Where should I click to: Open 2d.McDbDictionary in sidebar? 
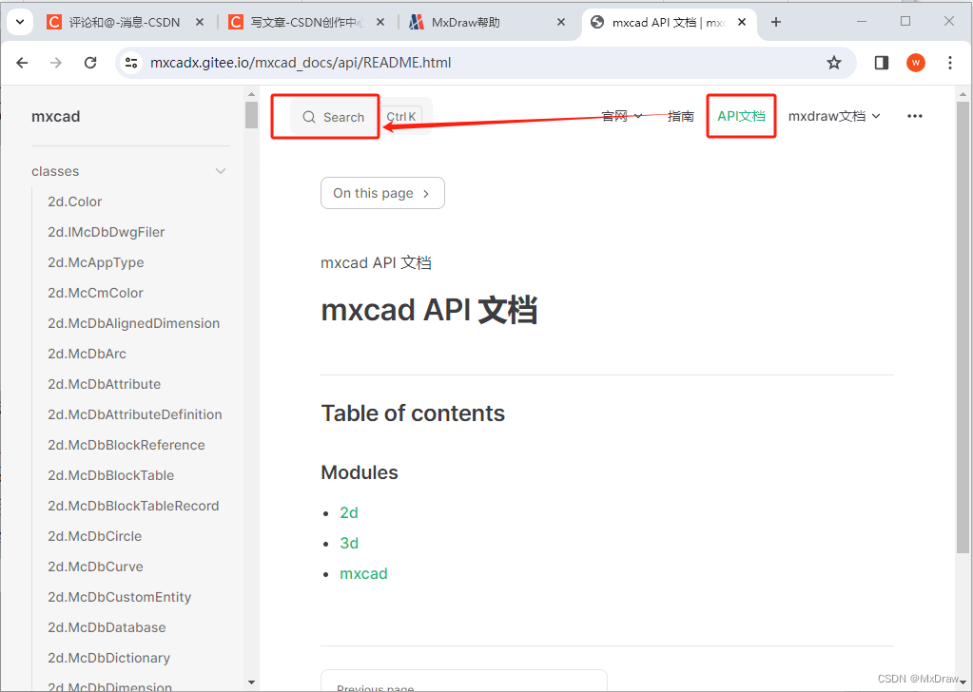pos(108,657)
